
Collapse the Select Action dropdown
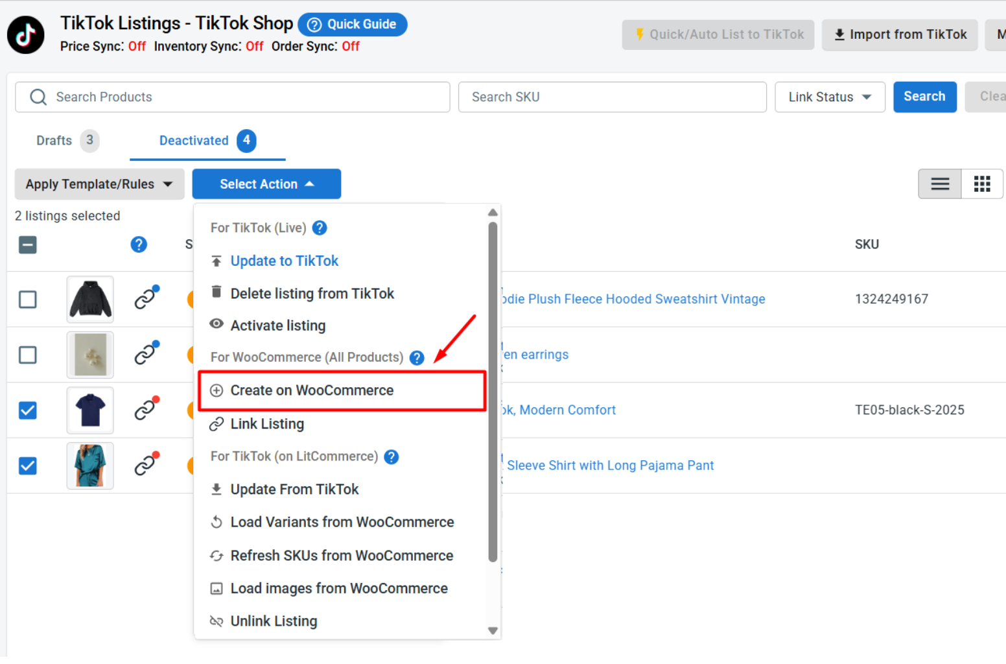[x=266, y=184]
